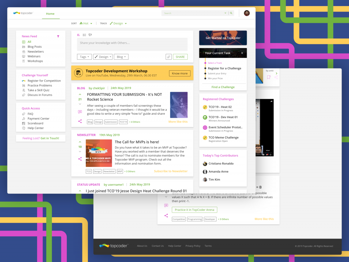Select the image post icon above share box
The image size is (349, 262).
pos(85,35)
